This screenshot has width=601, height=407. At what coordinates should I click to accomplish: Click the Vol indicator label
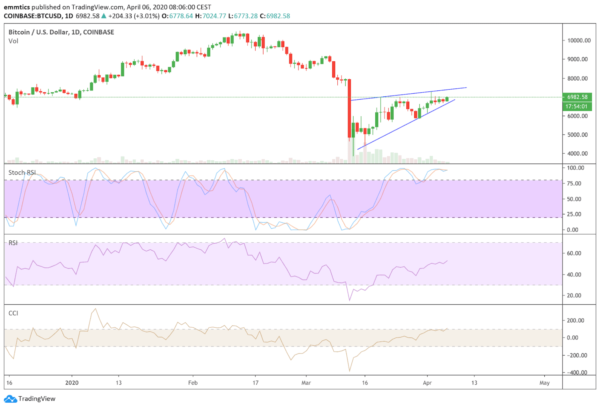tap(13, 41)
